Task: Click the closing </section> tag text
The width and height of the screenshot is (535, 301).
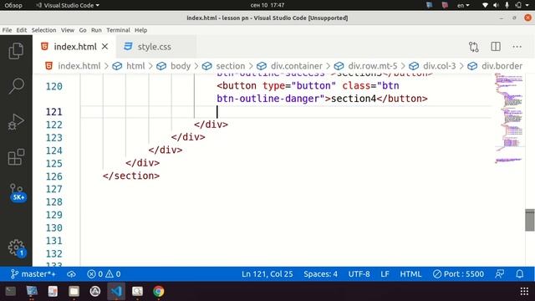Action: (131, 176)
